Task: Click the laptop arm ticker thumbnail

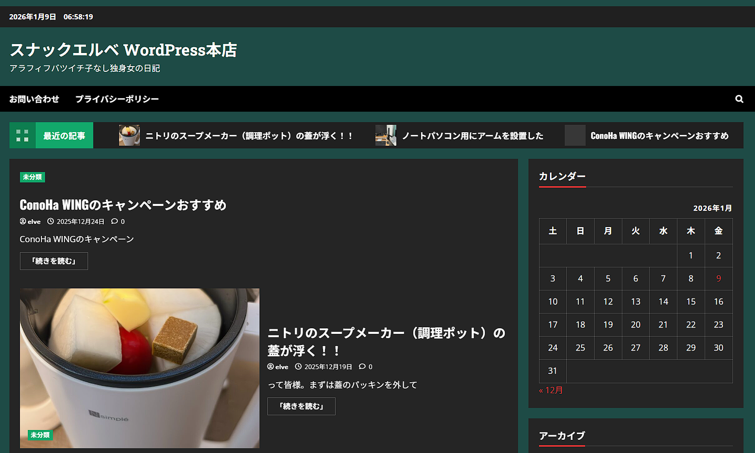Action: [385, 135]
